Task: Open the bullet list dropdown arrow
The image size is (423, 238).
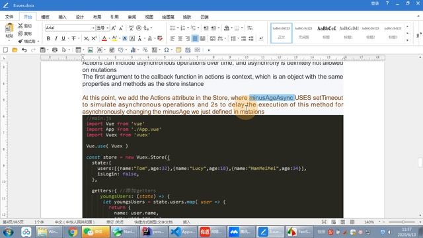Action: [x=178, y=28]
